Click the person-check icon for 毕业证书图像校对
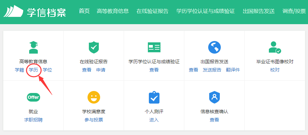The height and width of the screenshot is (135, 308). [x=275, y=47]
